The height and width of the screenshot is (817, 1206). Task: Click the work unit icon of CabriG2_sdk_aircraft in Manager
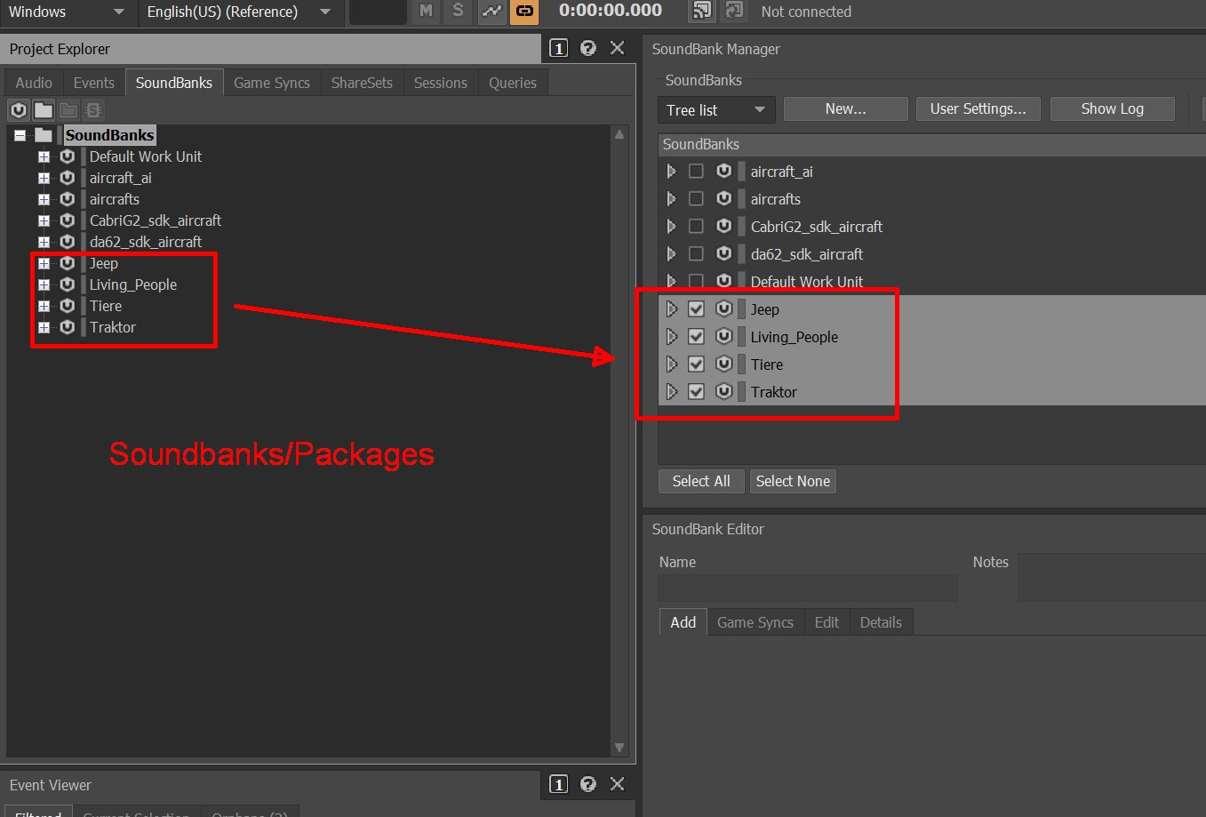724,227
